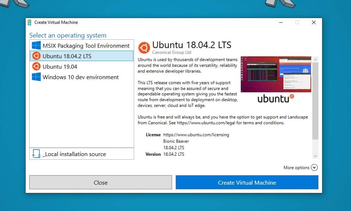Select Ubuntu 18.04.2 LTS in the list
351x211 pixels.
82,56
